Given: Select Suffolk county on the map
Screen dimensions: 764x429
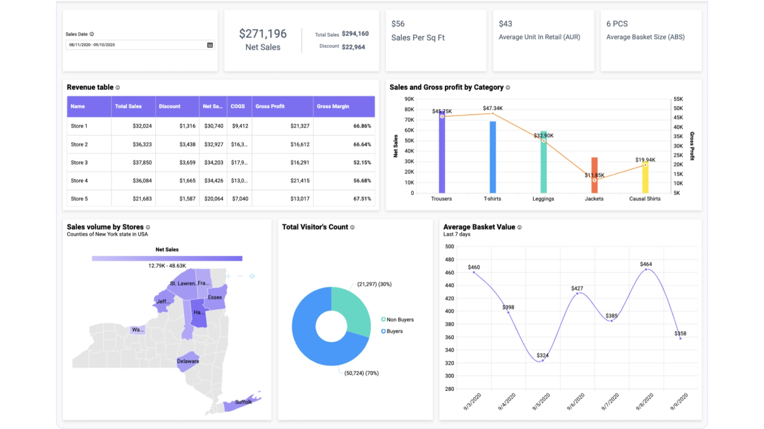Looking at the screenshot, I should pos(242,402).
